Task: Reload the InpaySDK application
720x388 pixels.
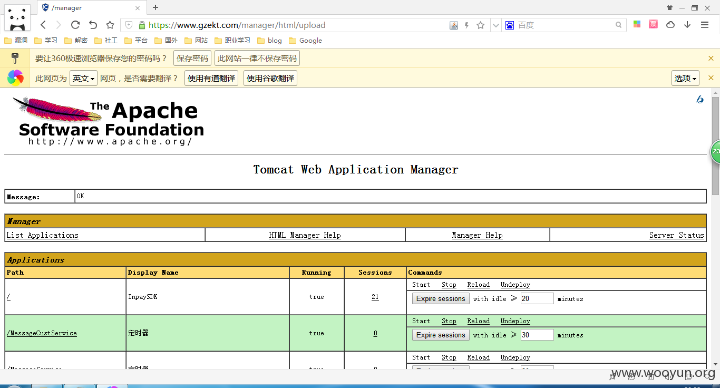Action: pos(478,285)
